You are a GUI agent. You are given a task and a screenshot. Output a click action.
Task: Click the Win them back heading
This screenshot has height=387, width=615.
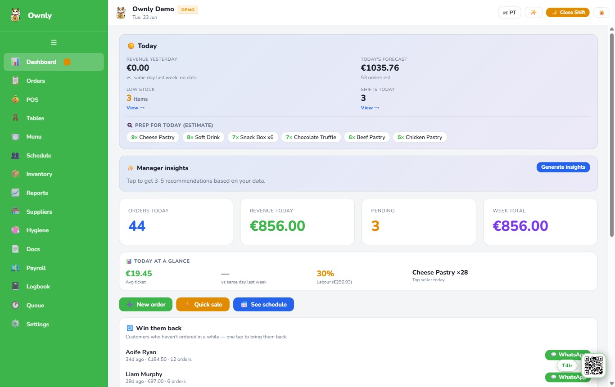point(159,328)
